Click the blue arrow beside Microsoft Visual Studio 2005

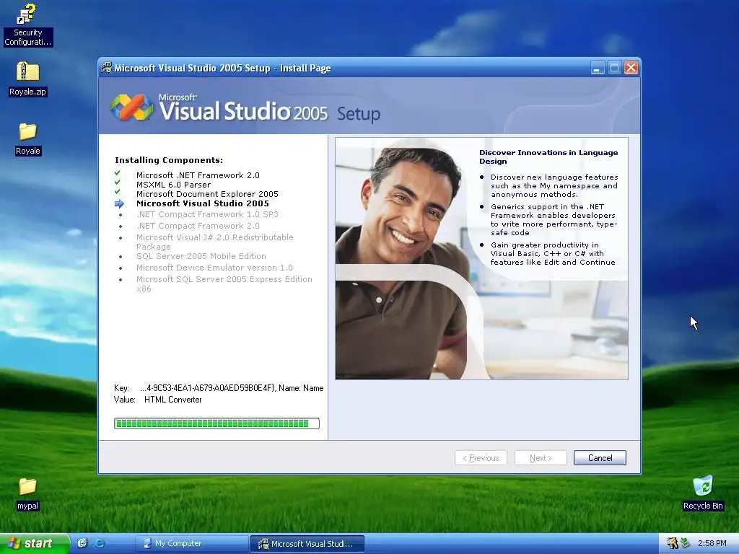click(119, 204)
